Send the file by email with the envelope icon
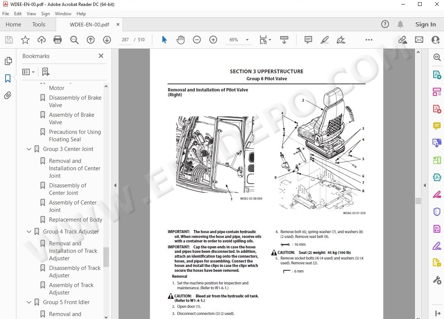The width and height of the screenshot is (444, 319). (x=419, y=40)
